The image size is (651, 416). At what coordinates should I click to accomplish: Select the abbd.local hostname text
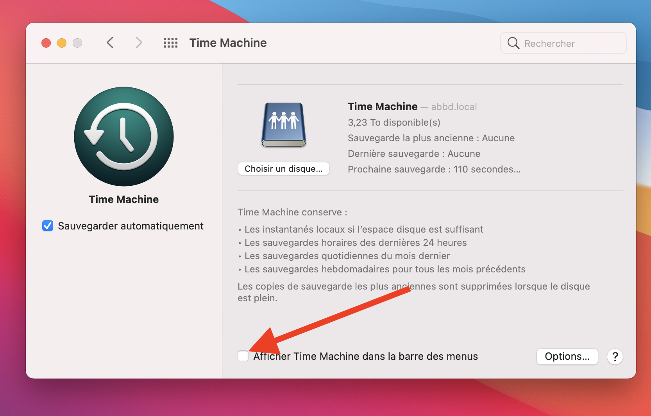(454, 107)
